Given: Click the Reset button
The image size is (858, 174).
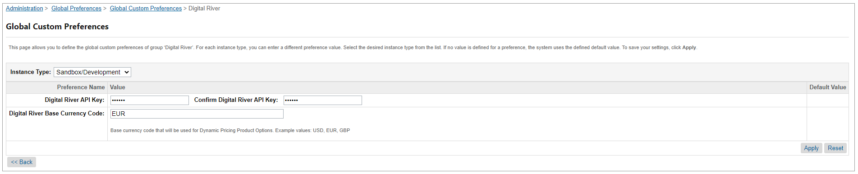Looking at the screenshot, I should [x=835, y=148].
